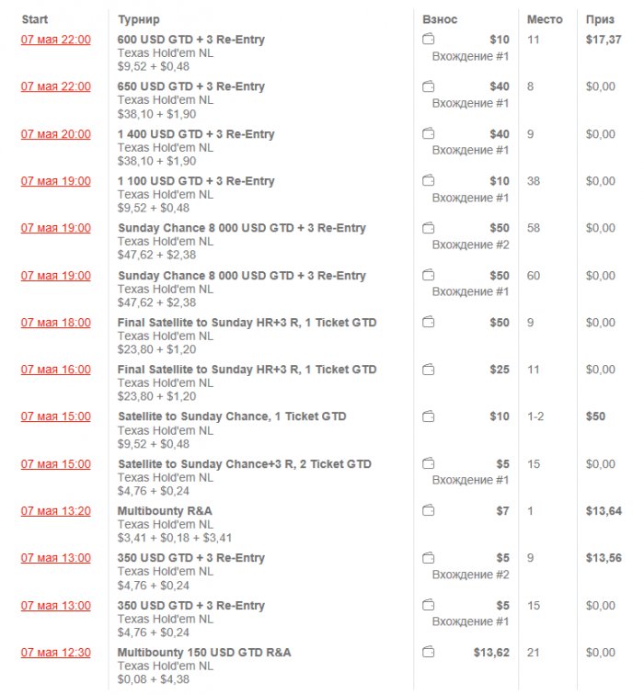Click wallet icon for Final Satellite $50 buy-in
The height and width of the screenshot is (695, 644).
click(428, 323)
